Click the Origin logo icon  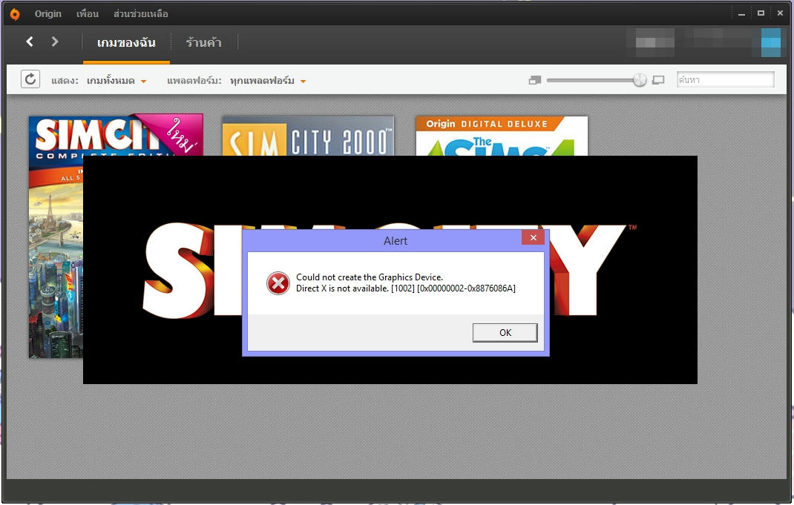tap(15, 14)
